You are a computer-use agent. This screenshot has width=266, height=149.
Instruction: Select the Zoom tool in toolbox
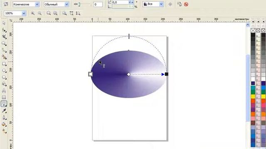click(4, 43)
